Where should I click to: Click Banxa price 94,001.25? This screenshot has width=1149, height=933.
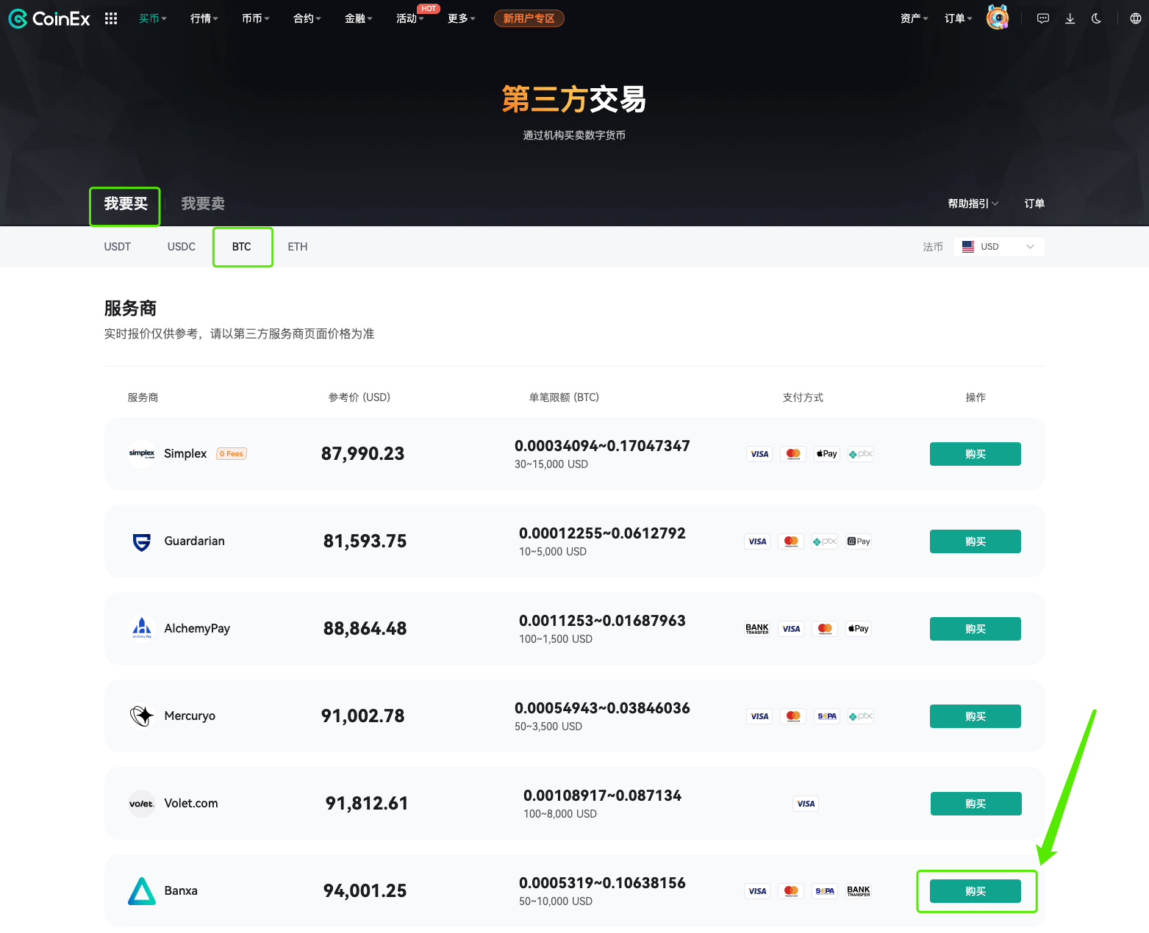[365, 891]
